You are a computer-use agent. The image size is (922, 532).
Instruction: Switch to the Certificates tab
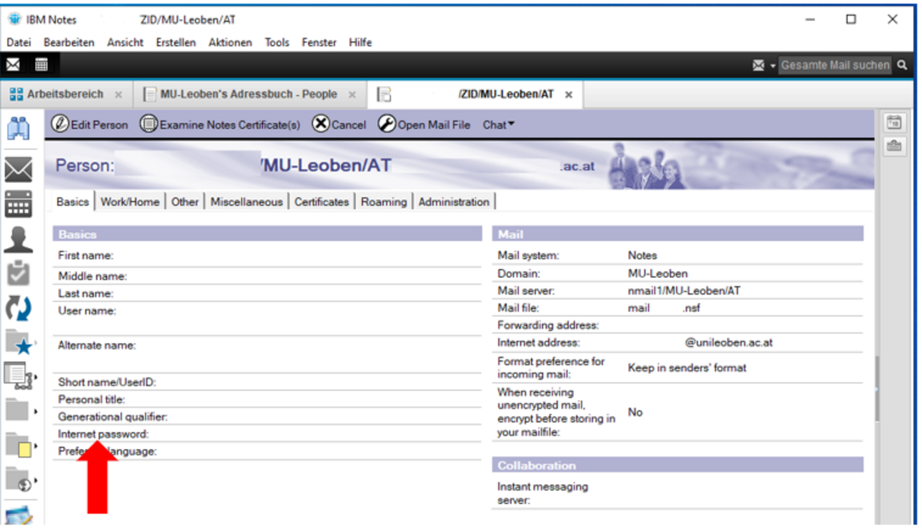click(321, 202)
